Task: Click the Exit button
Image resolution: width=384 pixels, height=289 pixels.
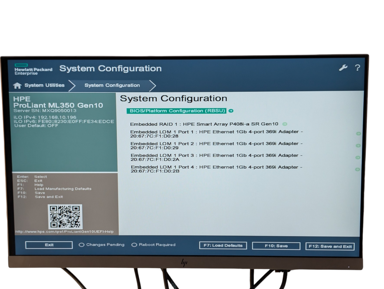Action: [x=49, y=245]
